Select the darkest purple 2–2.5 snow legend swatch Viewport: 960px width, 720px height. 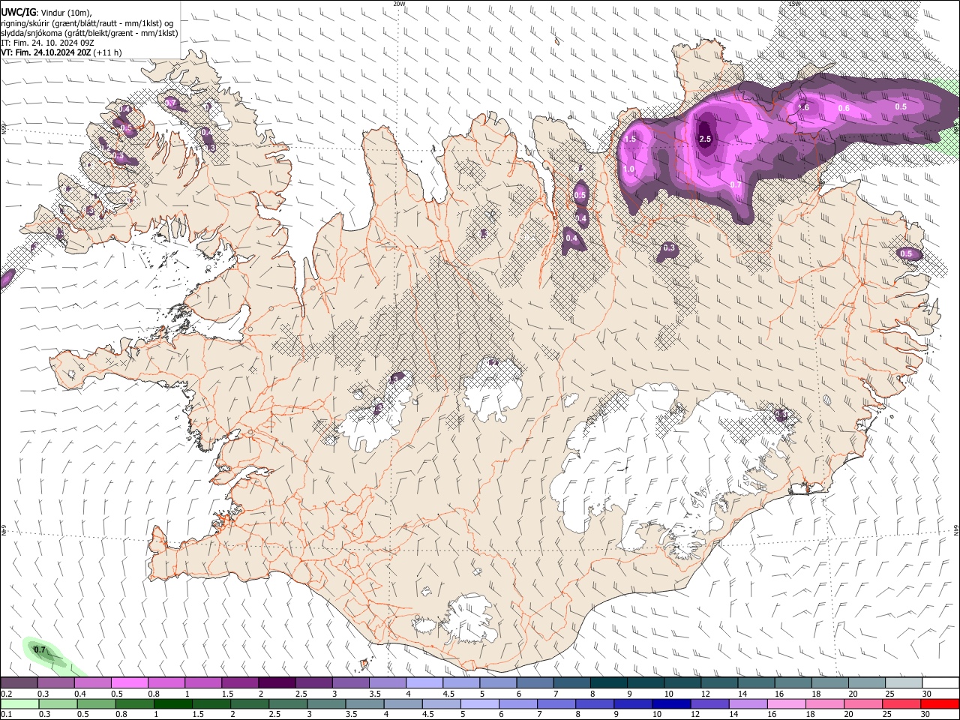tap(277, 682)
